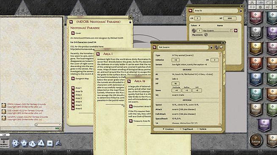The image size is (277, 155).
Task: Open the Notes sidebar banner
Action: pos(272,18)
